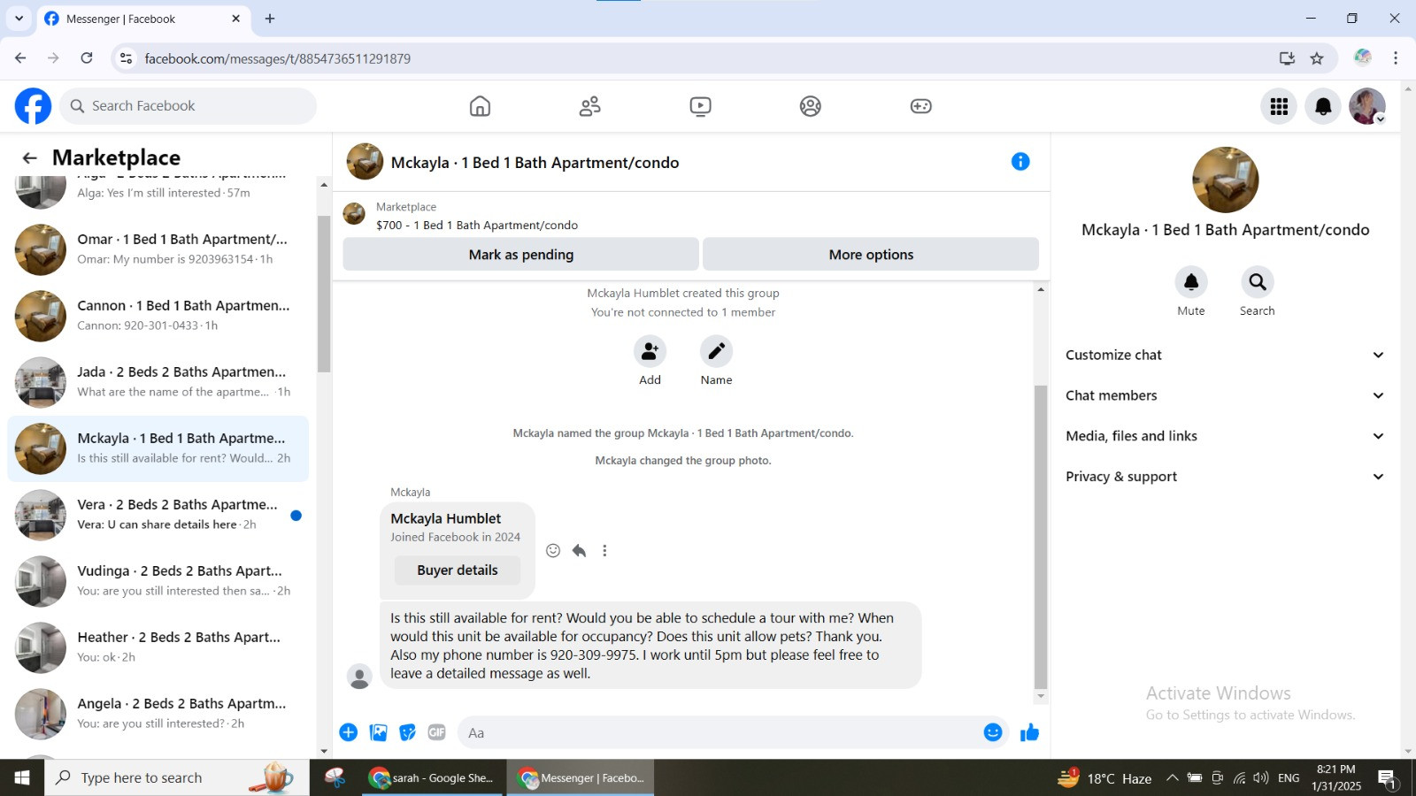Go back with the browser back arrow
This screenshot has height=796, width=1416.
(20, 58)
